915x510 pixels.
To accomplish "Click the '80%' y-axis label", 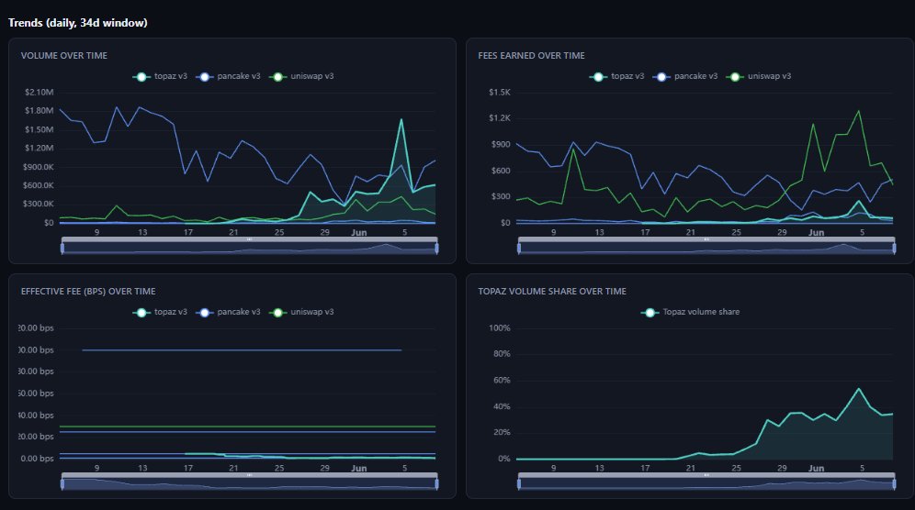I will (502, 354).
